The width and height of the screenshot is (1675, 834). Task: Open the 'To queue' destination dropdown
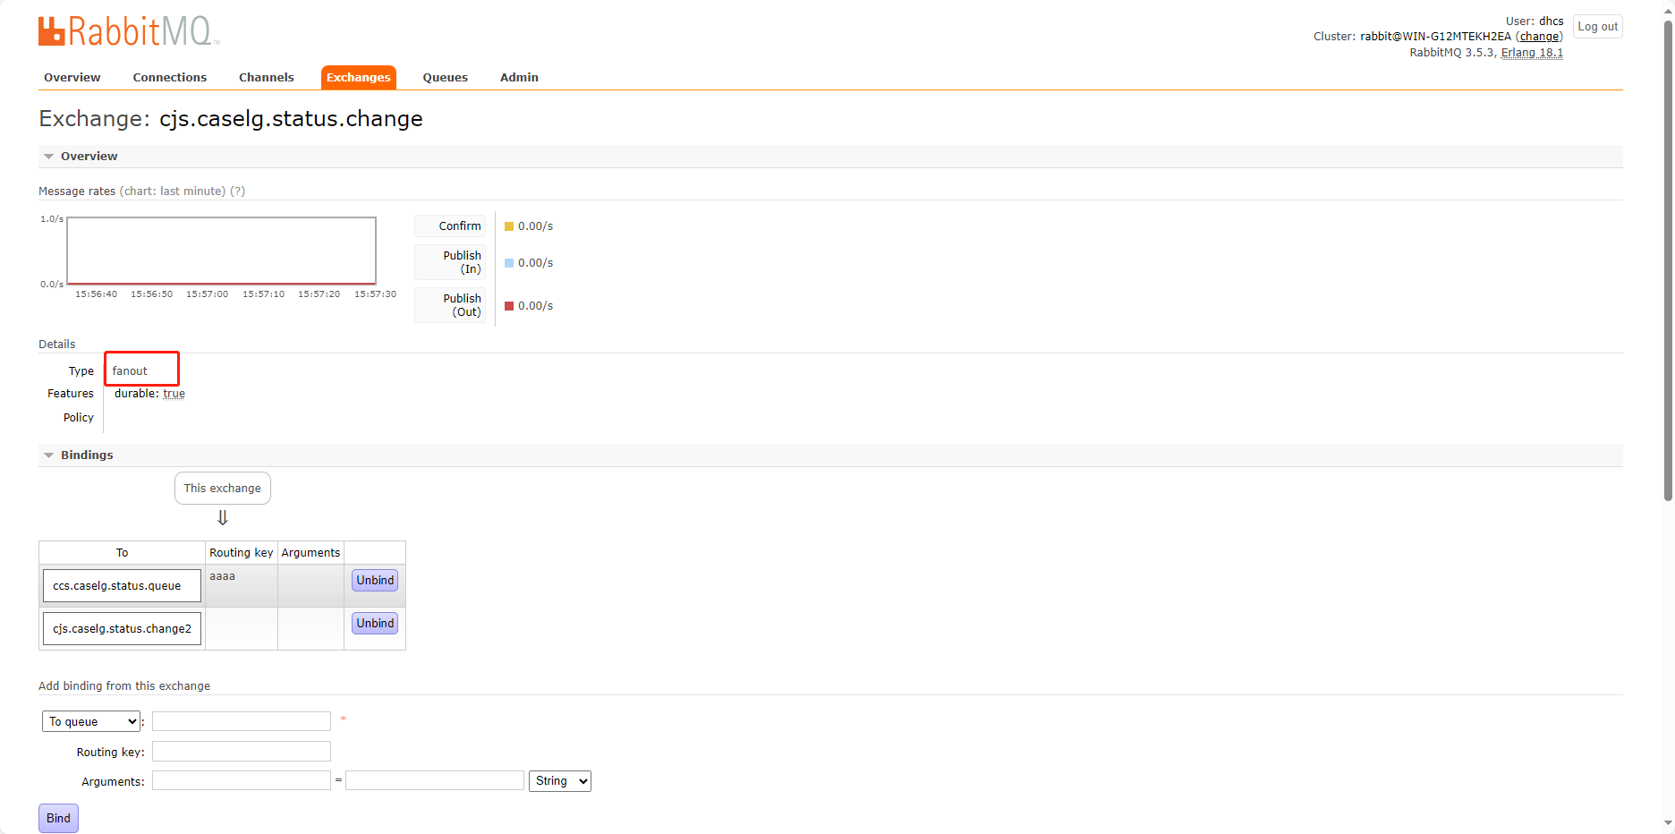pos(91,722)
